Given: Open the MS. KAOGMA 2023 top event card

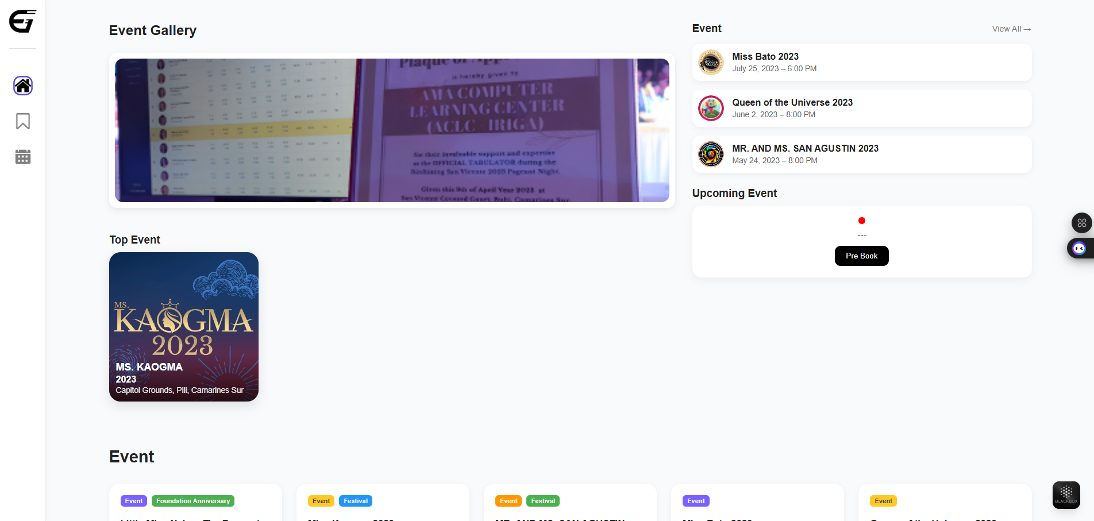Looking at the screenshot, I should pos(184,326).
